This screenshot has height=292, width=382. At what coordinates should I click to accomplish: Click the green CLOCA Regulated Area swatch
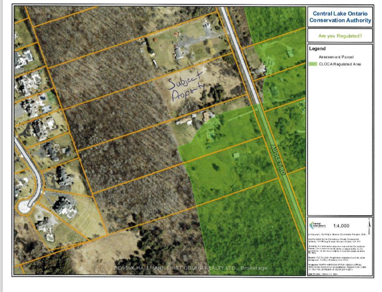click(313, 64)
